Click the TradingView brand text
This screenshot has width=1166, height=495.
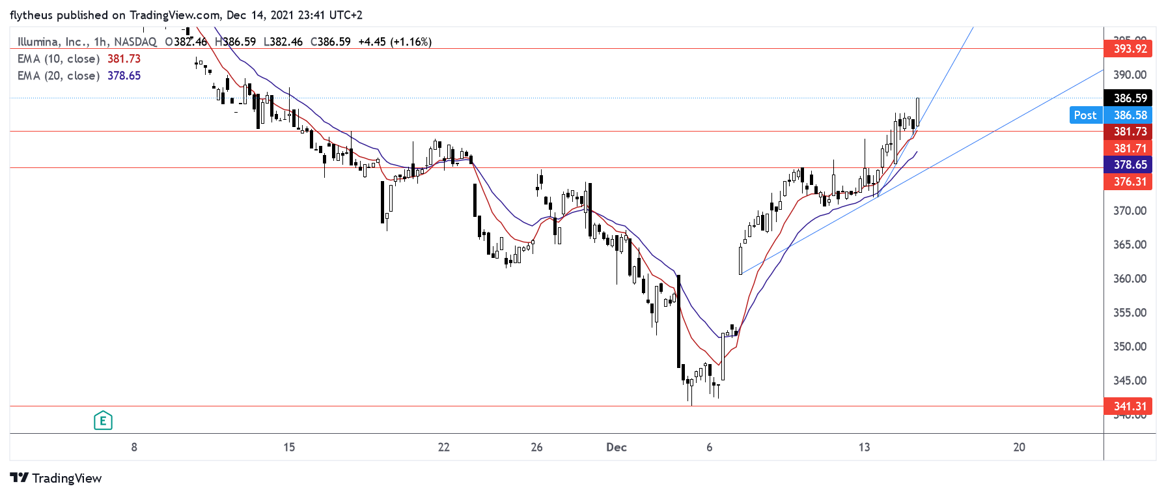pos(67,478)
